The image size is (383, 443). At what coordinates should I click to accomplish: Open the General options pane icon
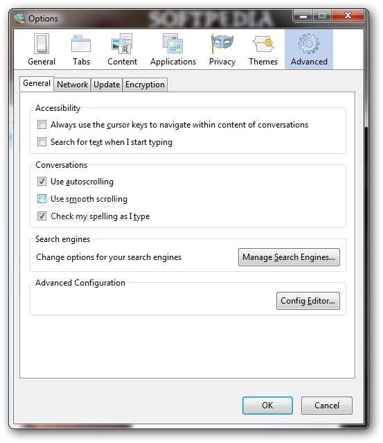tap(42, 49)
